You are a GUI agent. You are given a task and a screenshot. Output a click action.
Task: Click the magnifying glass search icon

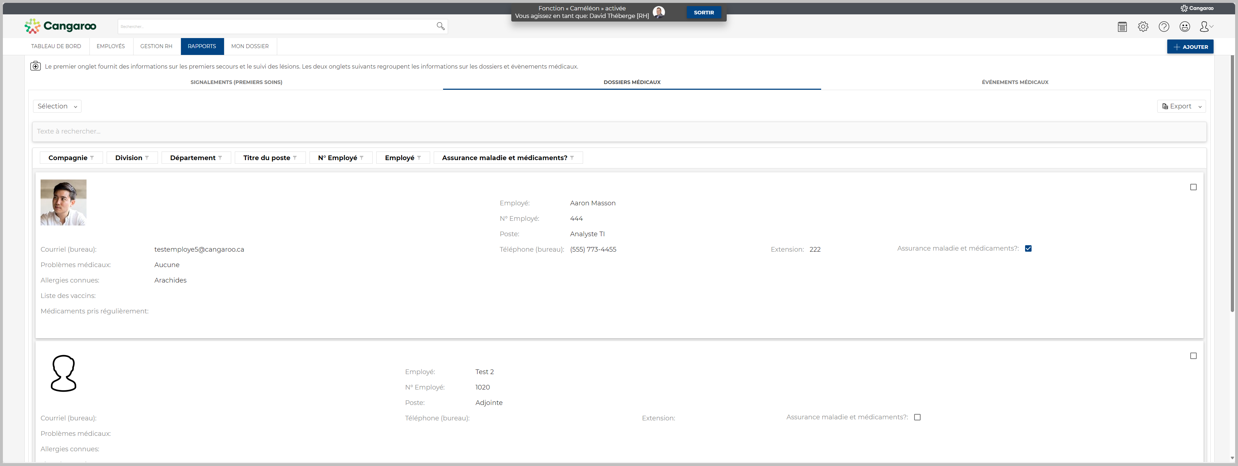[x=440, y=27]
